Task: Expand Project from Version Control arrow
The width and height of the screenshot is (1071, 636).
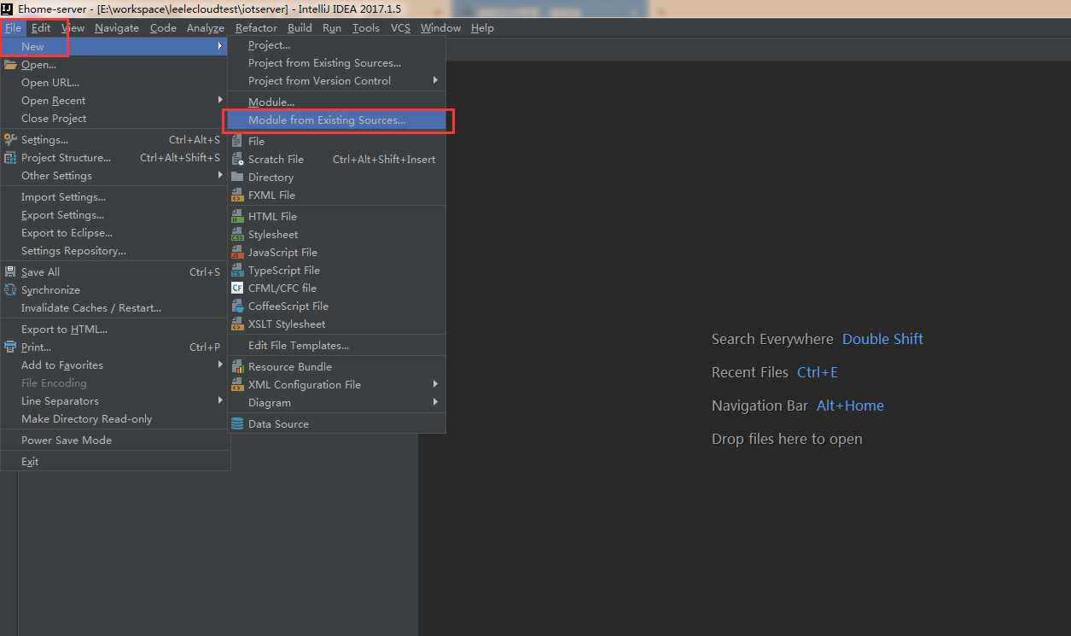Action: (435, 80)
